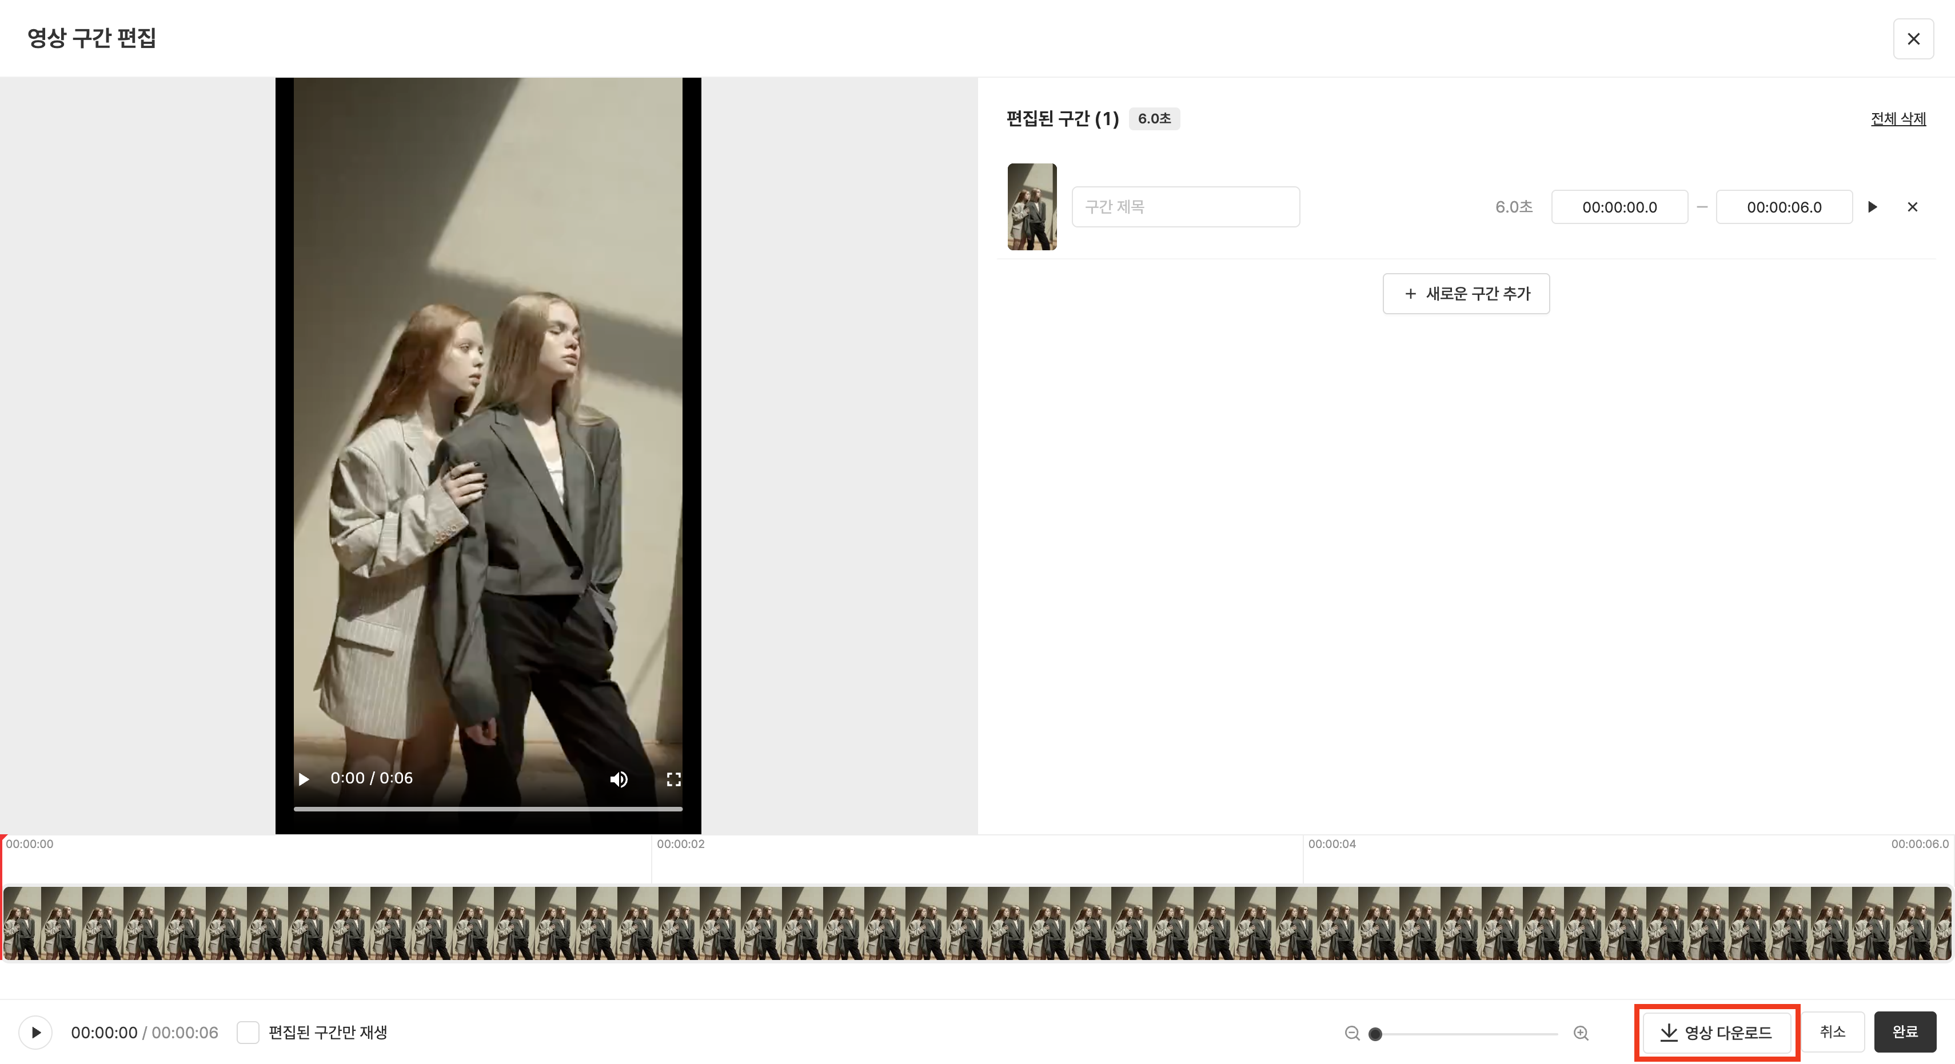
Task: Click the 완료 done button
Action: pos(1905,1031)
